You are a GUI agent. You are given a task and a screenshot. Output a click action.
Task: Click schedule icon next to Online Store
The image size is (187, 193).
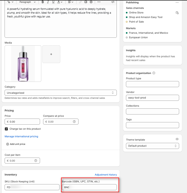coord(177,13)
